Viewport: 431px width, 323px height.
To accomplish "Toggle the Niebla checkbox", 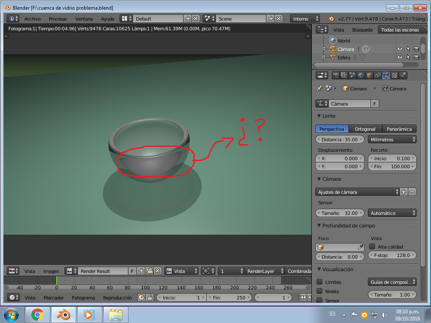I will (320, 291).
